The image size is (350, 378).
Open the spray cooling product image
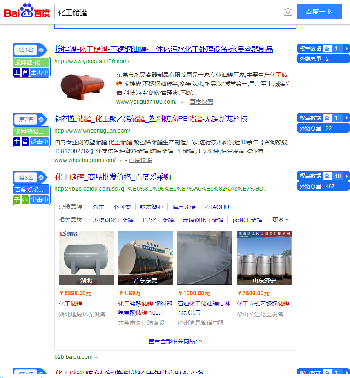tap(205, 258)
